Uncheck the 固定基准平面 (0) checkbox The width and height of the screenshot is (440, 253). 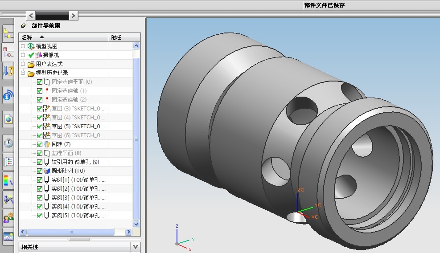click(x=40, y=82)
